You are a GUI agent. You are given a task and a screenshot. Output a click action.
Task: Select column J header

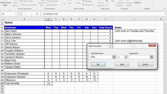click(134, 19)
